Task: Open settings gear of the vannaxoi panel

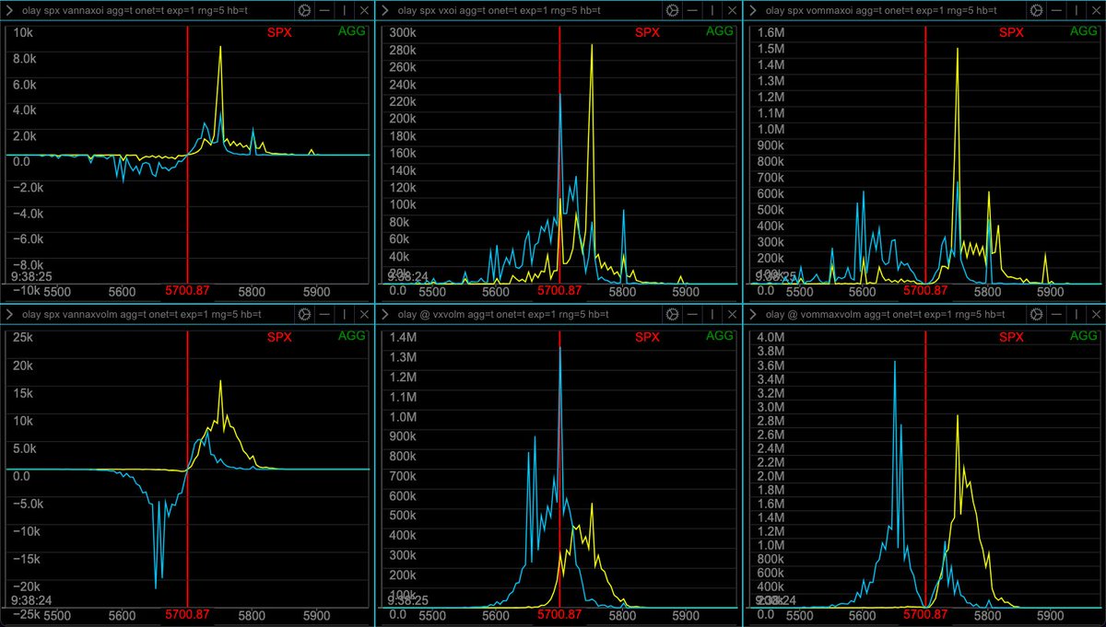Action: [305, 11]
